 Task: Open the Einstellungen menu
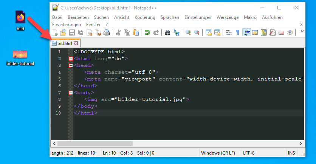pos(198,17)
